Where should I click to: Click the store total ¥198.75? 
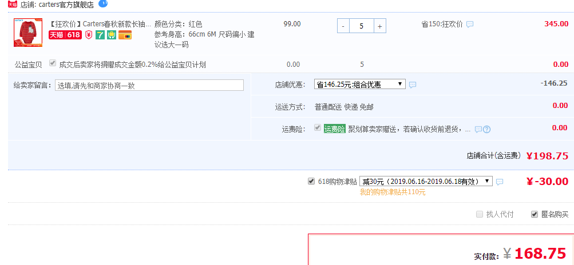click(547, 156)
